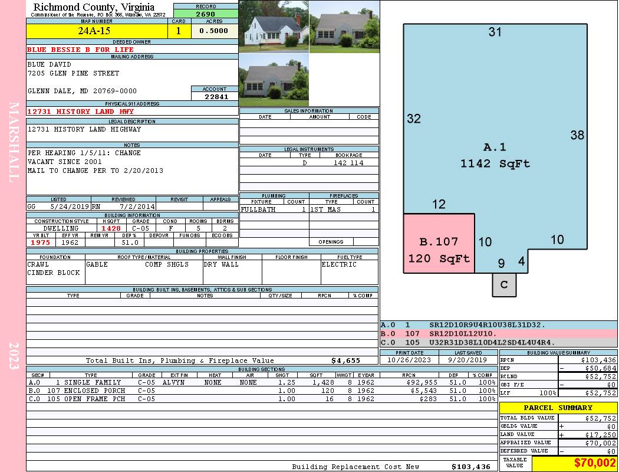Select the account number 22841 box
Image resolution: width=619 pixels, height=472 pixels.
[x=215, y=96]
